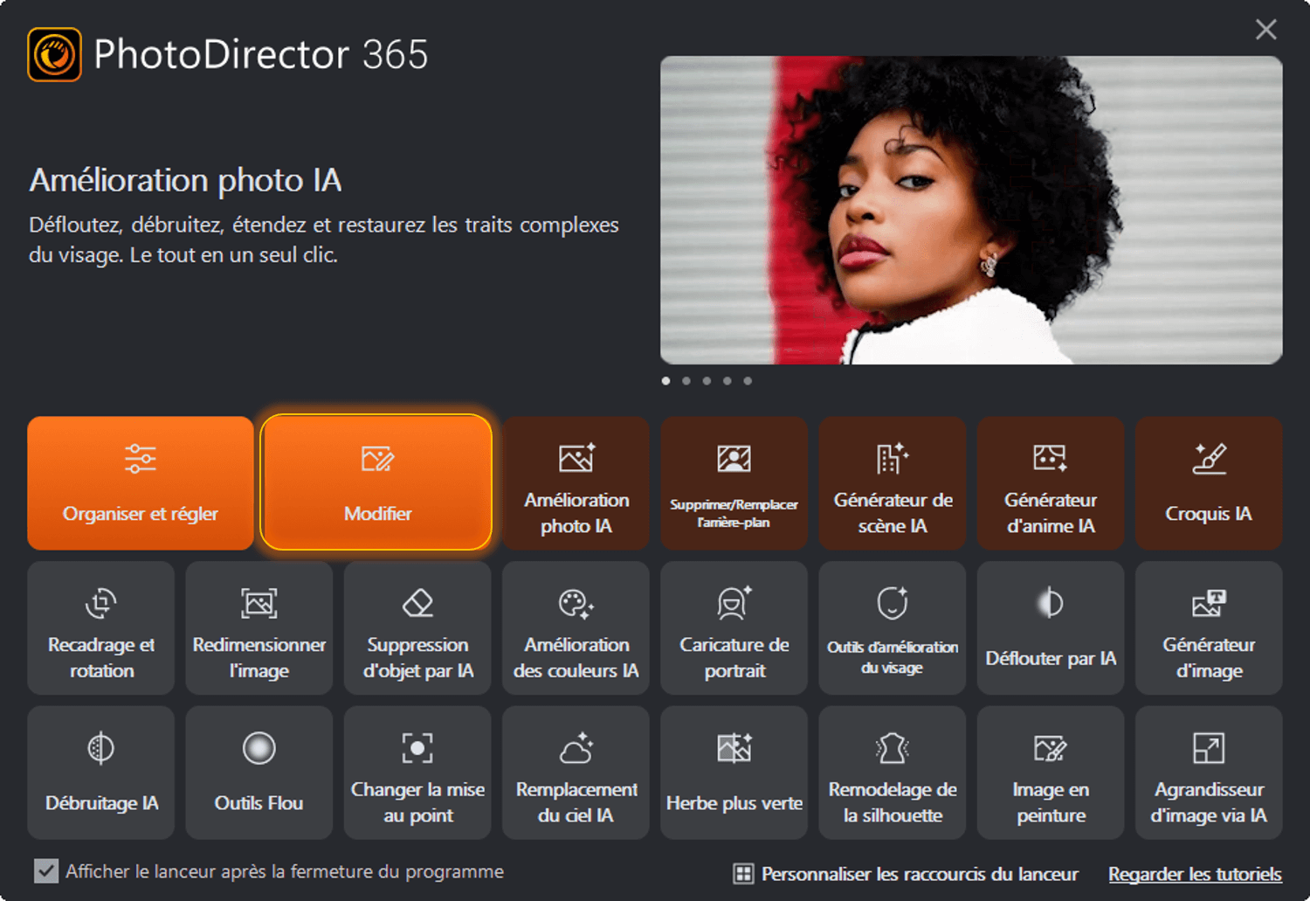Open the Modifier module

tap(376, 482)
